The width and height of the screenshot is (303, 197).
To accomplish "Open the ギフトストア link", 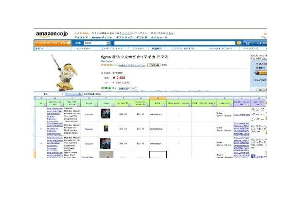I will [124, 37].
